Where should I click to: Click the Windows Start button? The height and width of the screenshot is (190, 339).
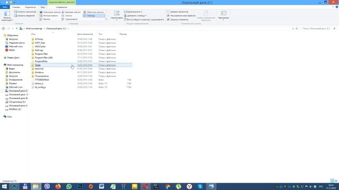[x=4, y=186]
